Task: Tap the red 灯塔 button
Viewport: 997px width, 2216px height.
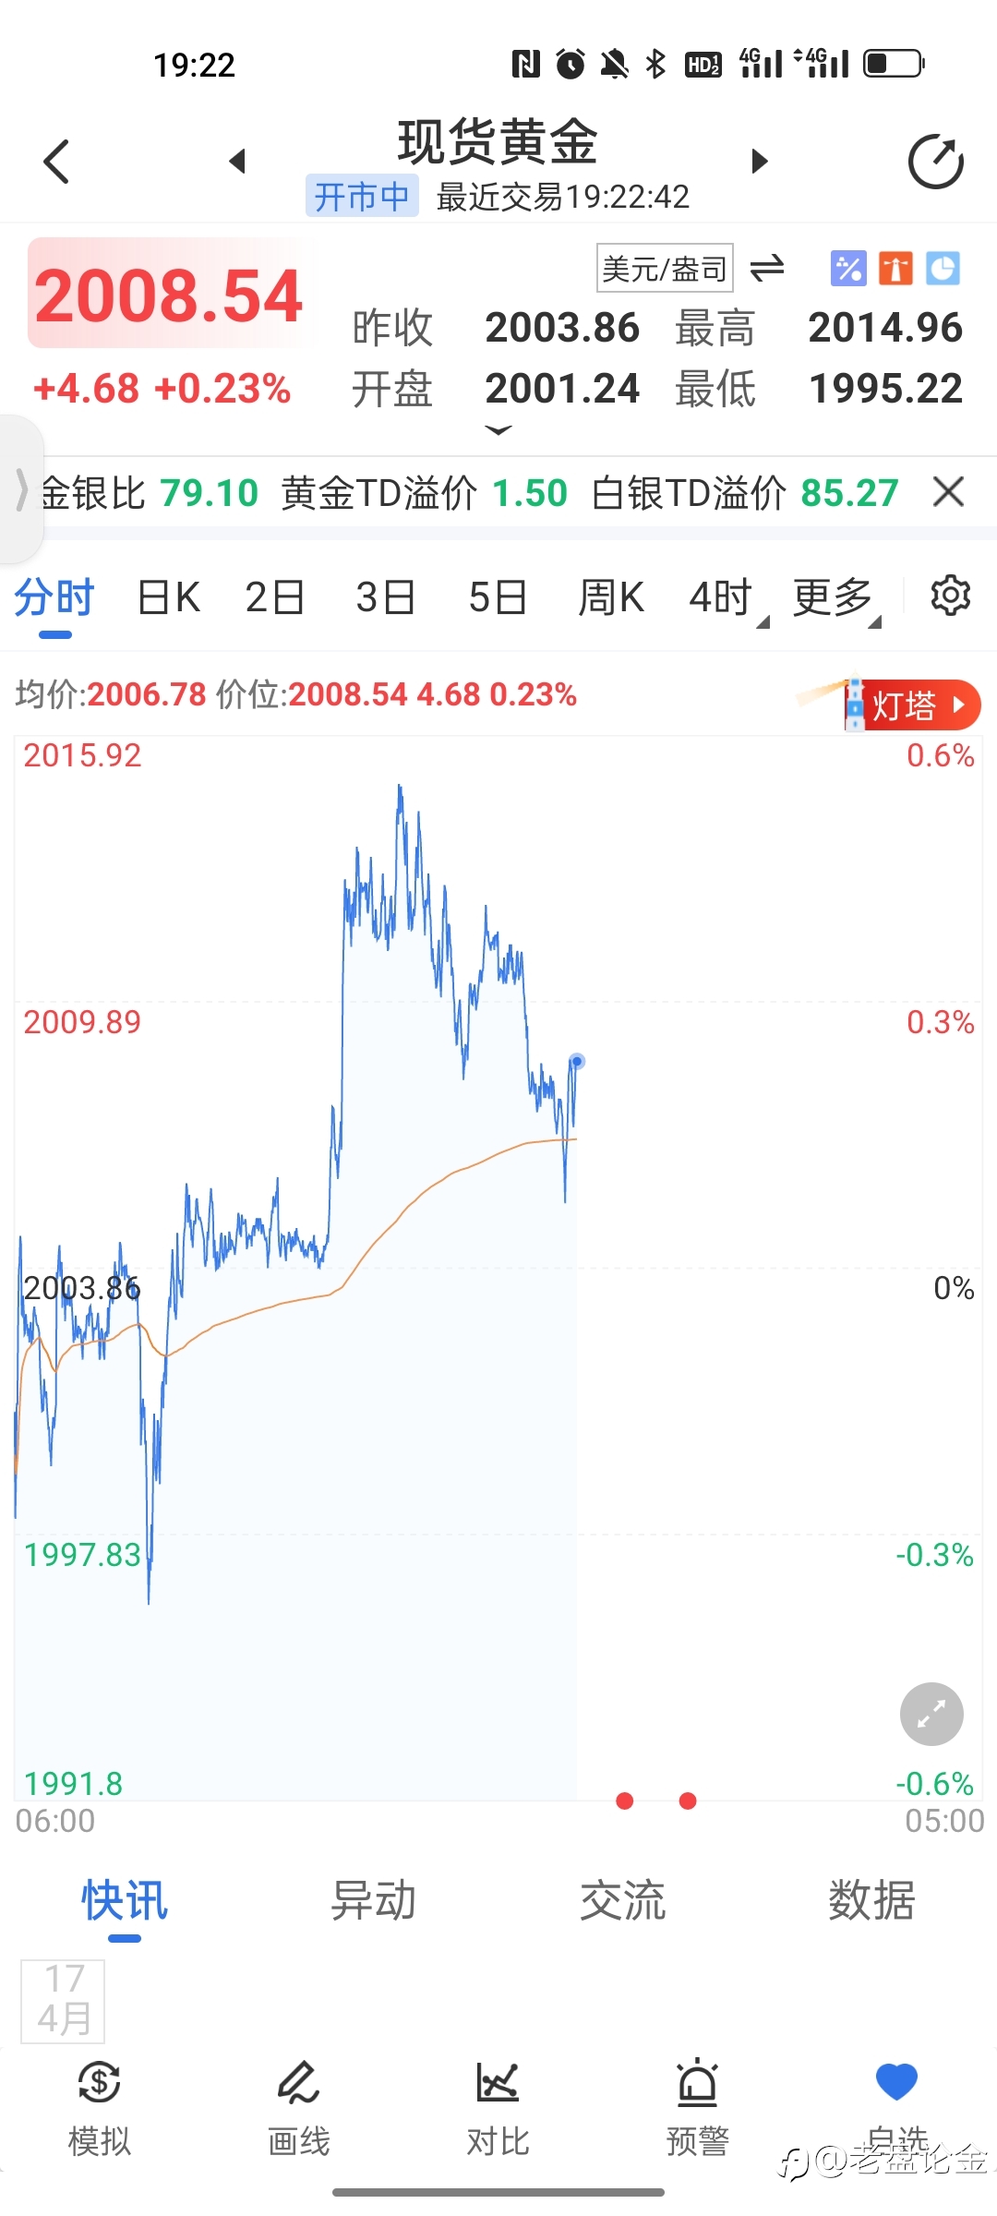Action: [912, 705]
